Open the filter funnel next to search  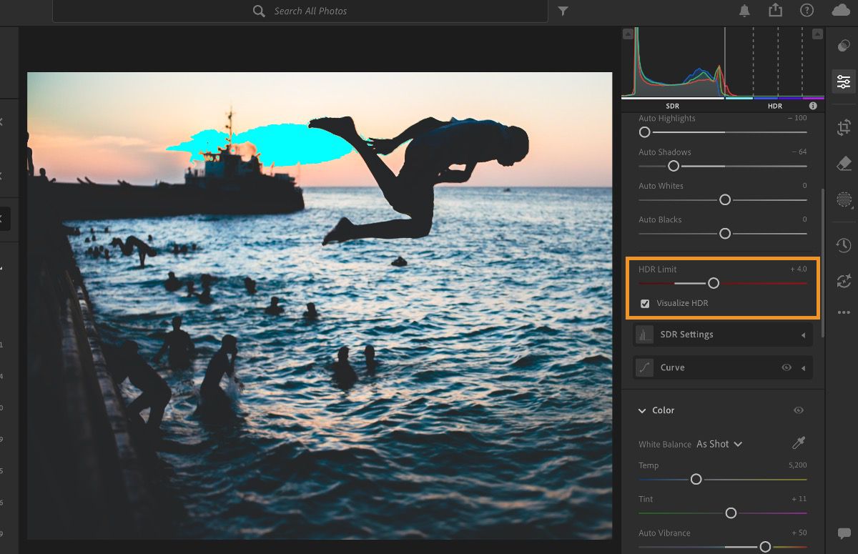tap(563, 11)
